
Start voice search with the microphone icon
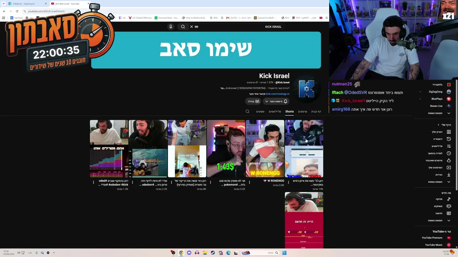[171, 27]
